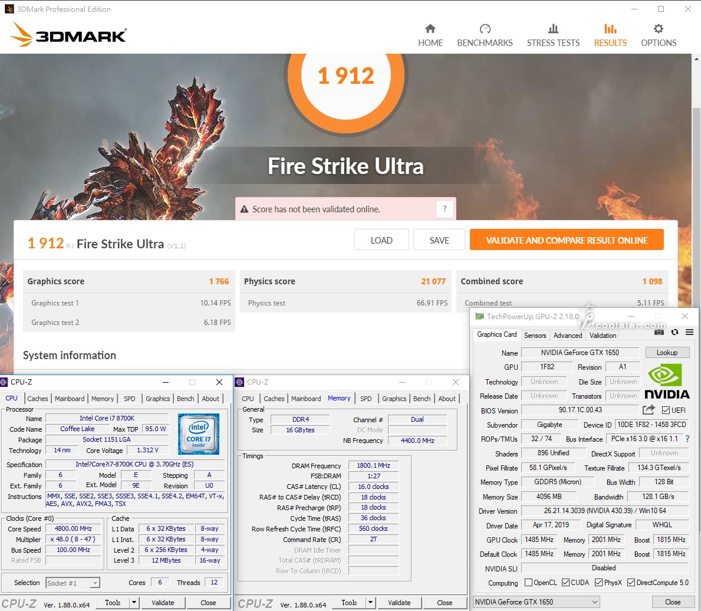
Task: Open the Validation tab in GPU-Z
Action: click(603, 336)
